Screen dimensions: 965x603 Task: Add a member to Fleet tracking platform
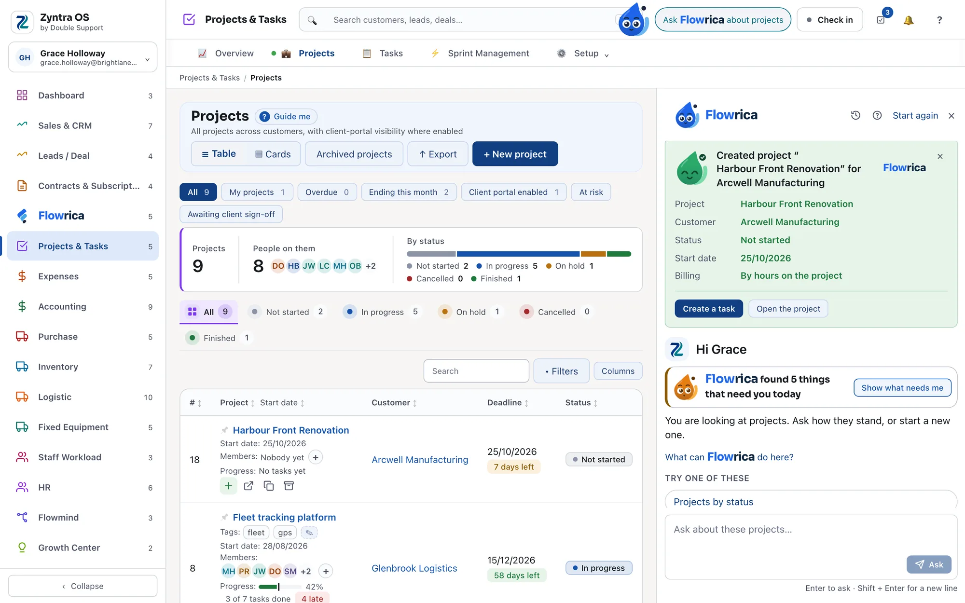tap(326, 572)
